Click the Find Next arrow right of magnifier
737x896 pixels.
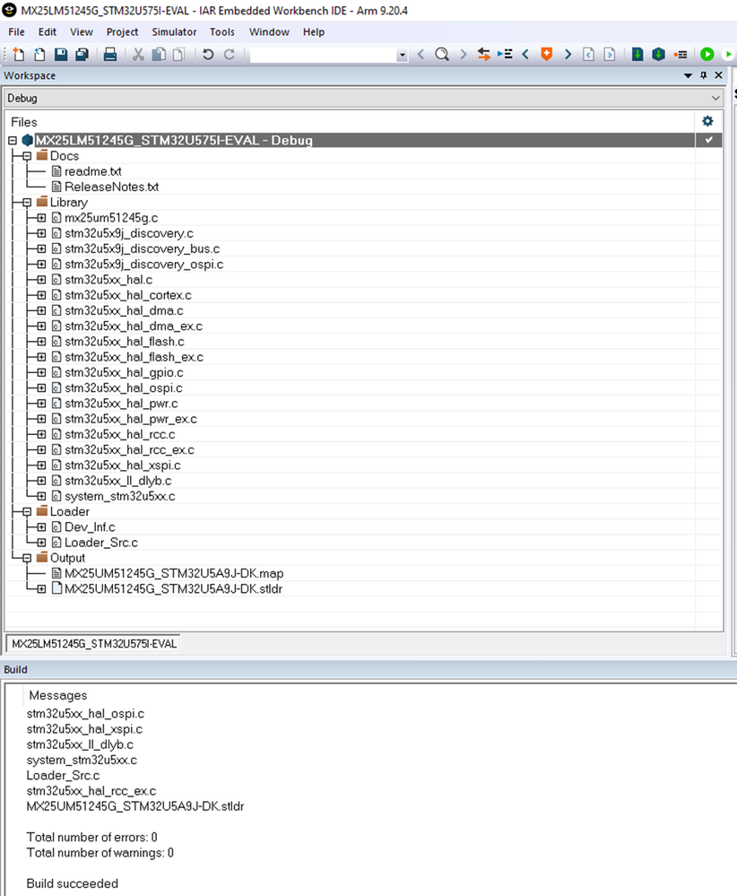464,55
